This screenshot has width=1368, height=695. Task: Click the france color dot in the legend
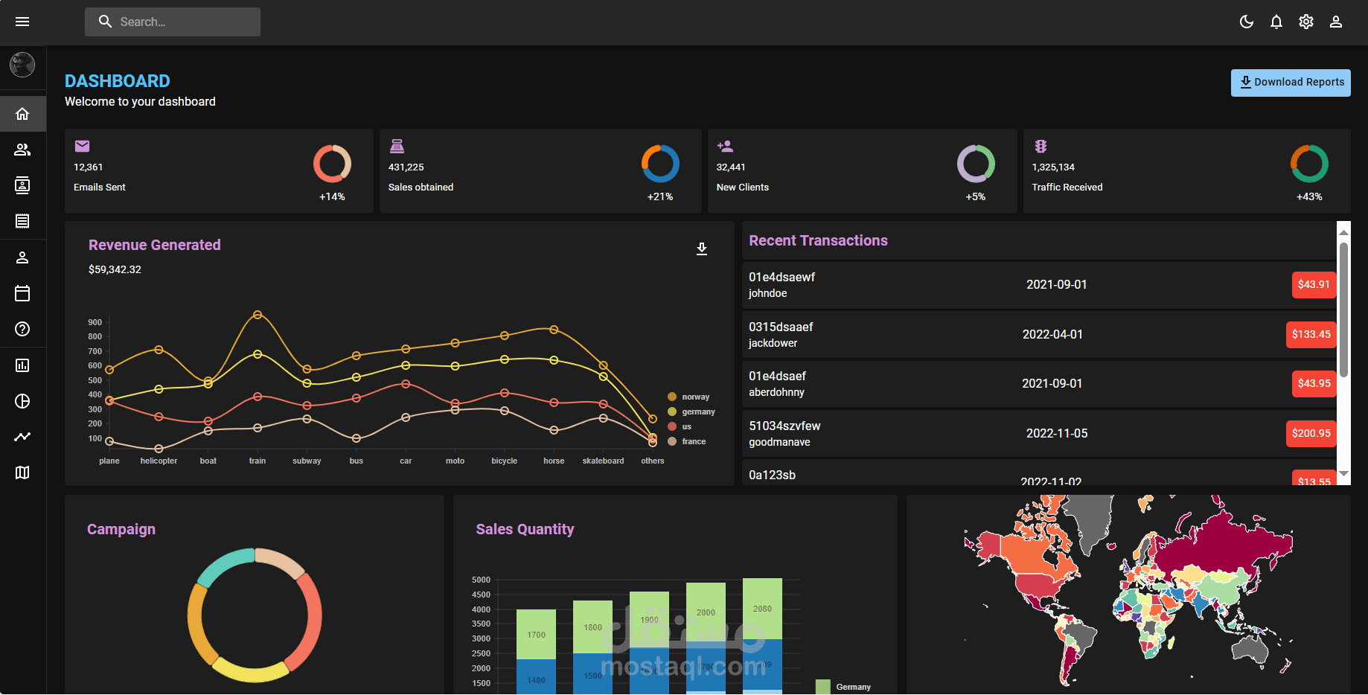click(673, 441)
